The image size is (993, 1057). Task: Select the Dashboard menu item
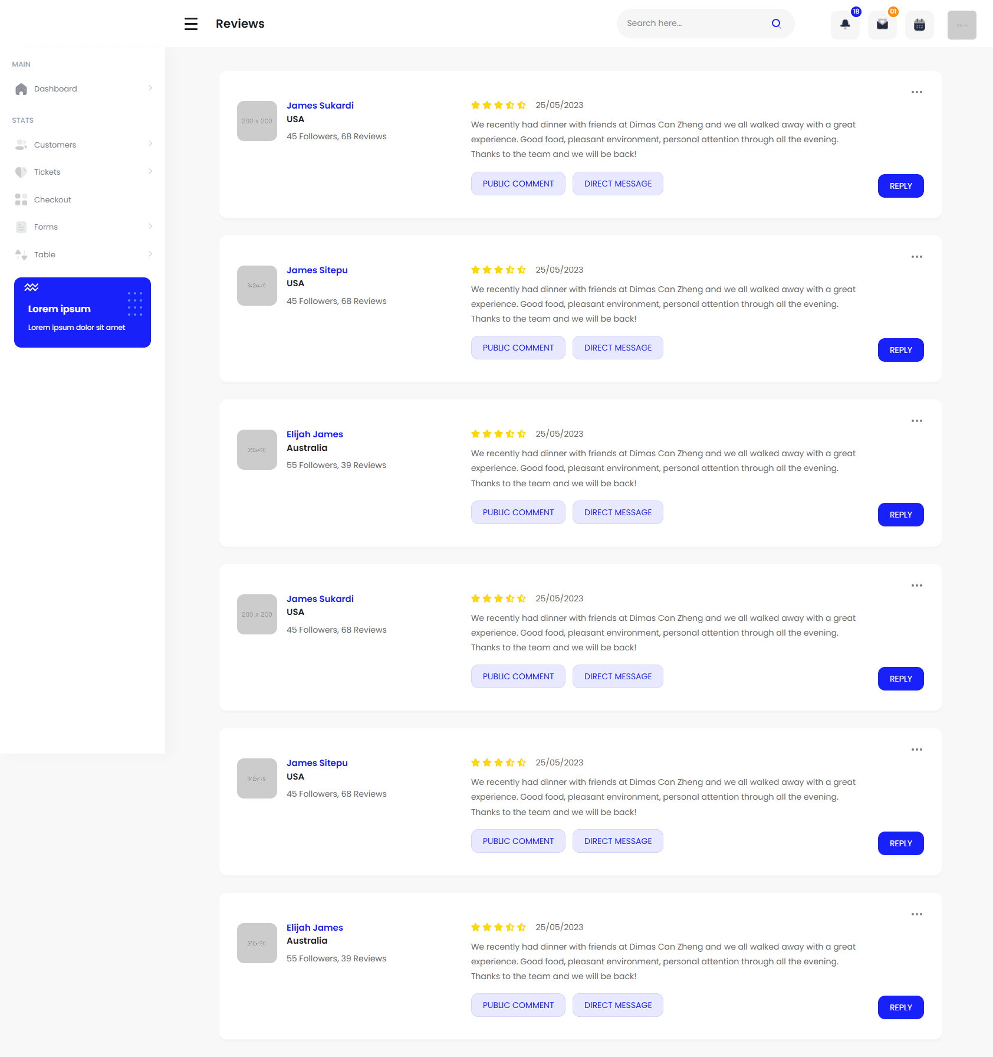pos(55,89)
